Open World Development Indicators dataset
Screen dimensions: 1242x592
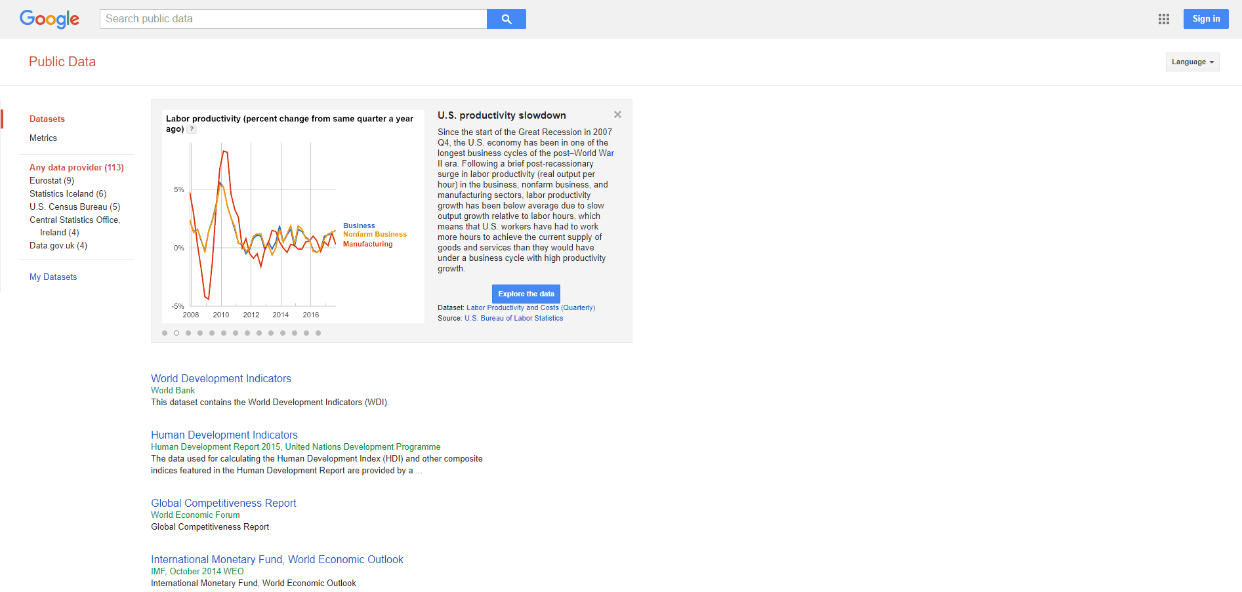coord(221,378)
